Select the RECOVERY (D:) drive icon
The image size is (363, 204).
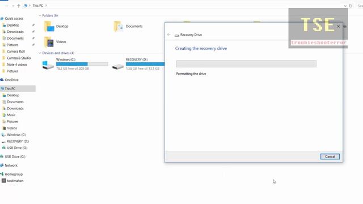pos(118,67)
